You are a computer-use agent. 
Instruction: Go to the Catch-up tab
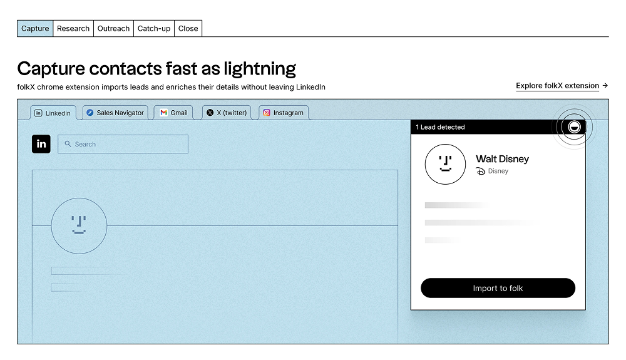click(154, 28)
